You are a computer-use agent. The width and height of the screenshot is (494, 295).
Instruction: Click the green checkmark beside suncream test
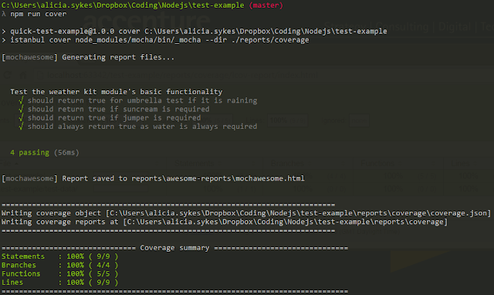coord(21,109)
